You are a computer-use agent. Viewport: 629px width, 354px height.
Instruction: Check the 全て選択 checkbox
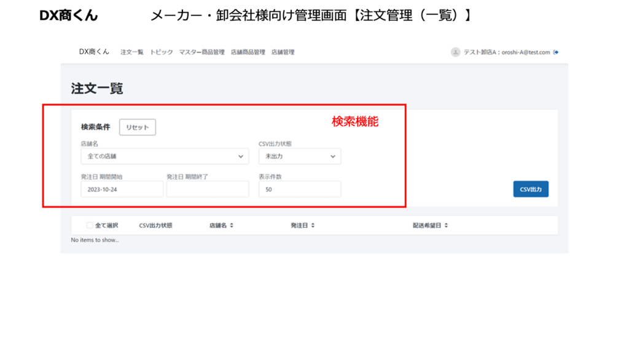tap(90, 226)
